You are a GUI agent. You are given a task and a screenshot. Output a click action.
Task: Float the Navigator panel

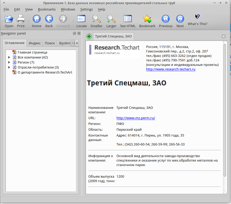point(75,33)
